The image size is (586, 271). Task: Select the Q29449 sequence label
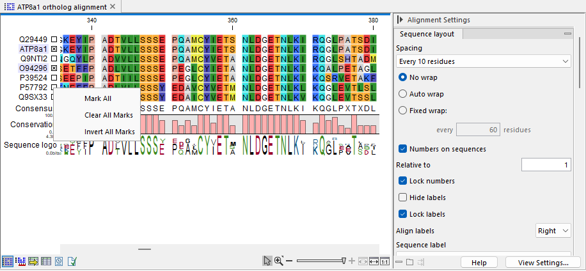33,39
